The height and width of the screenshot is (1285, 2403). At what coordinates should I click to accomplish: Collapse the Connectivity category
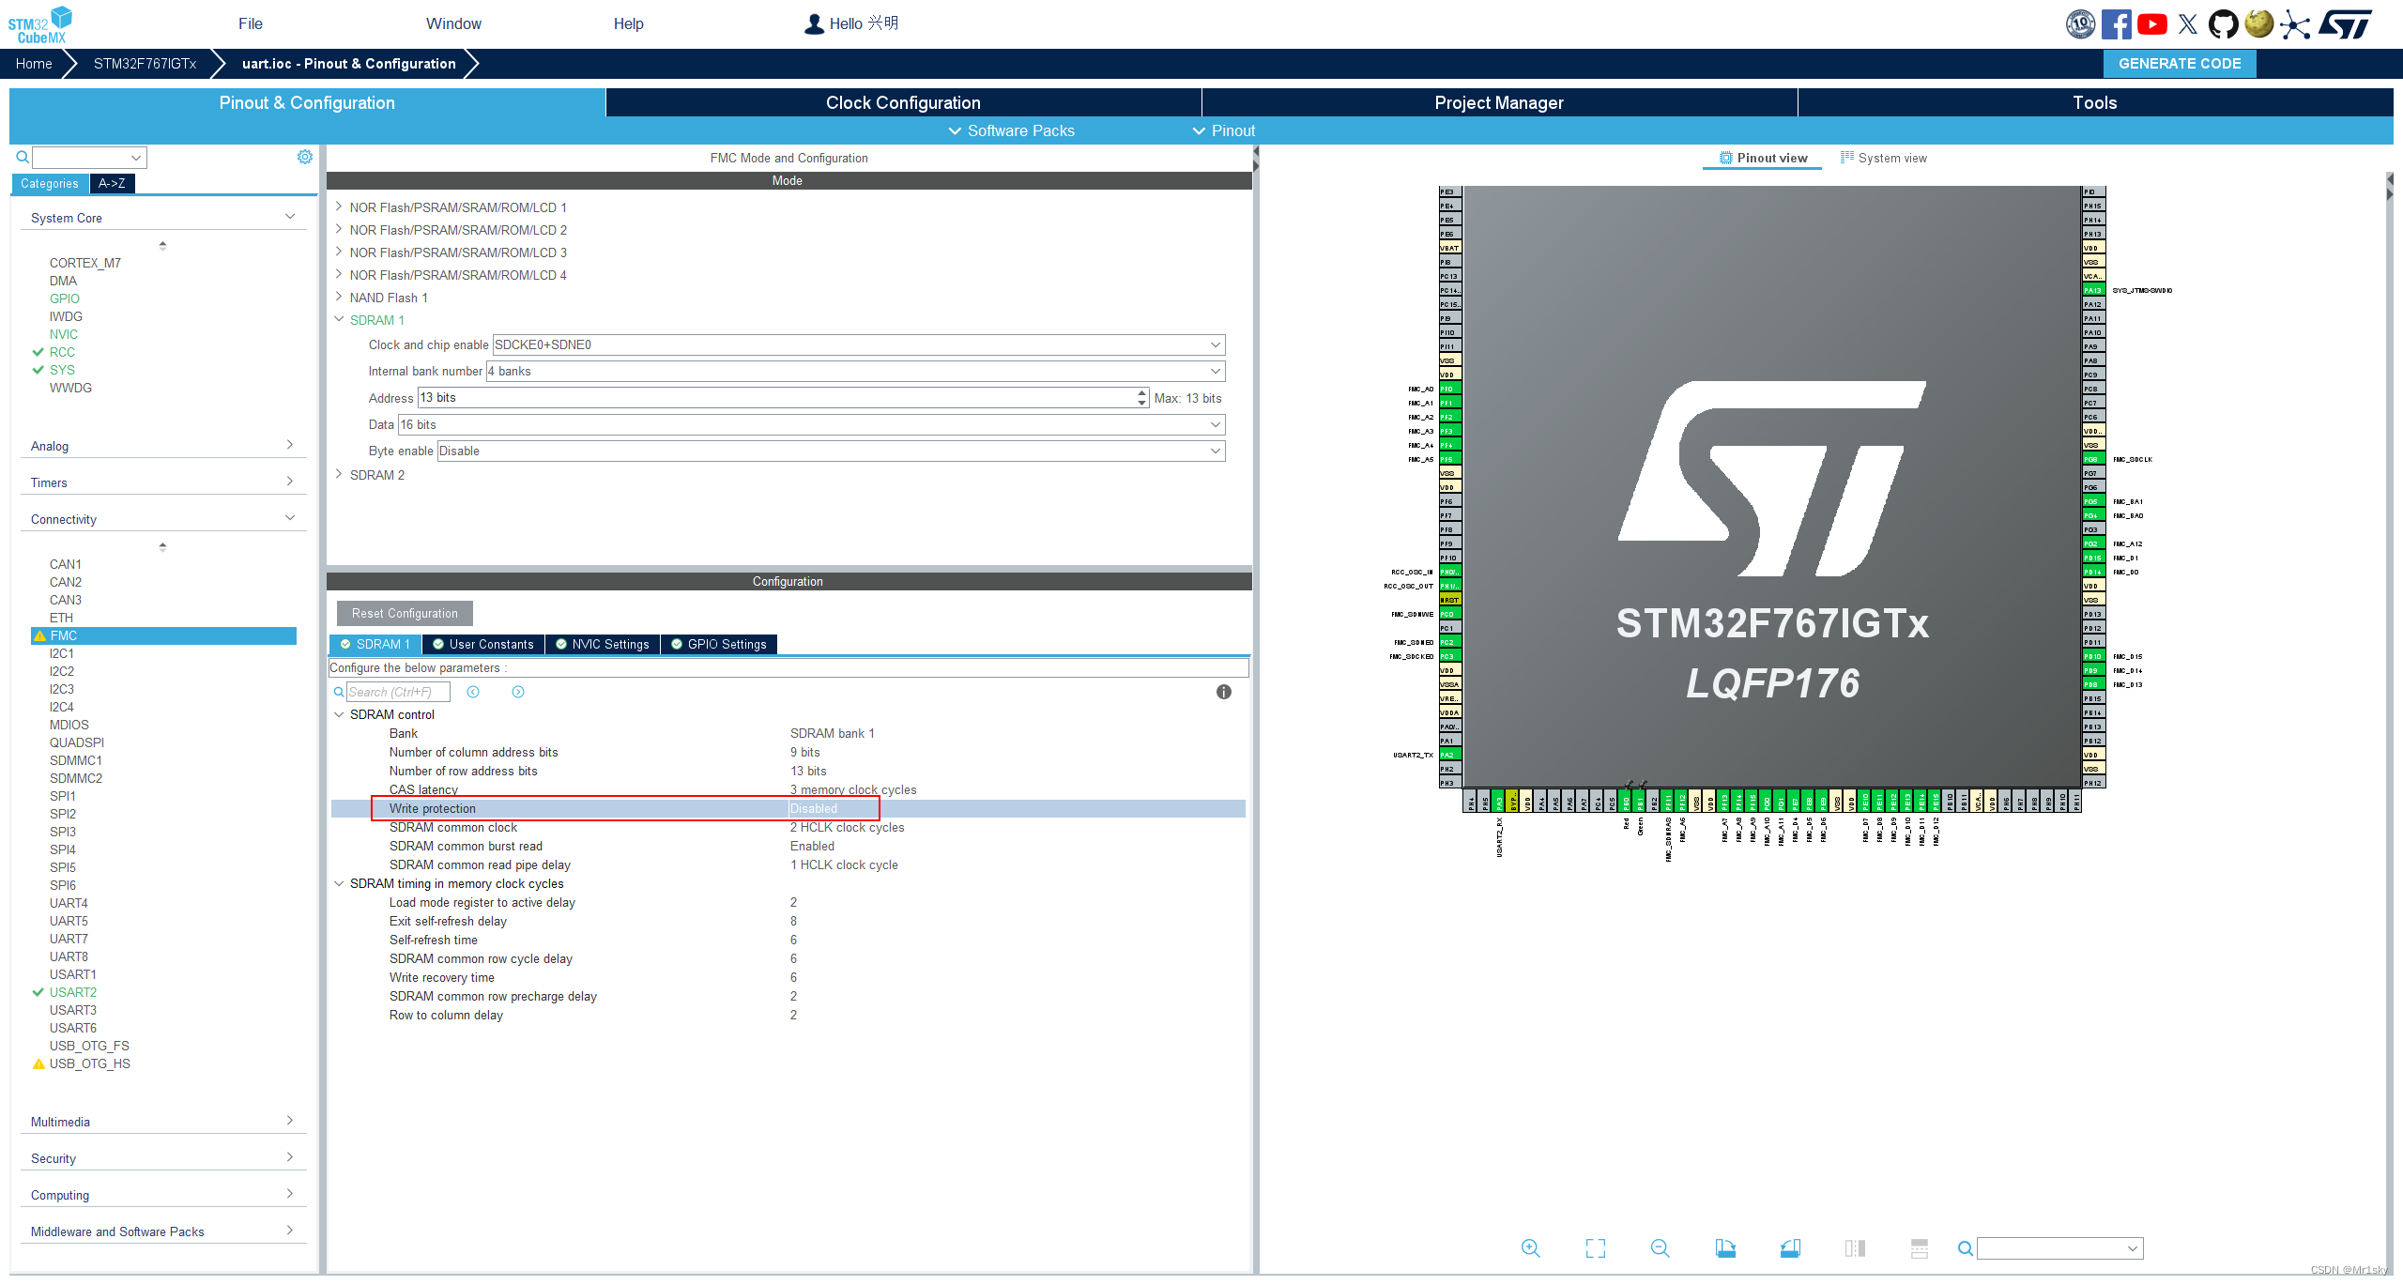[289, 517]
